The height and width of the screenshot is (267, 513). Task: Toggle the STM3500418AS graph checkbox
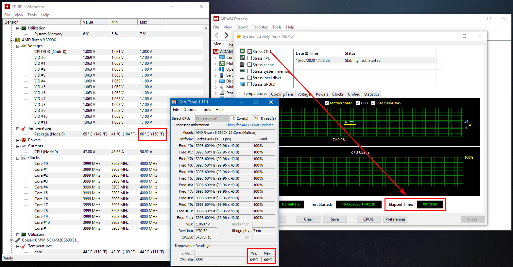pos(373,103)
